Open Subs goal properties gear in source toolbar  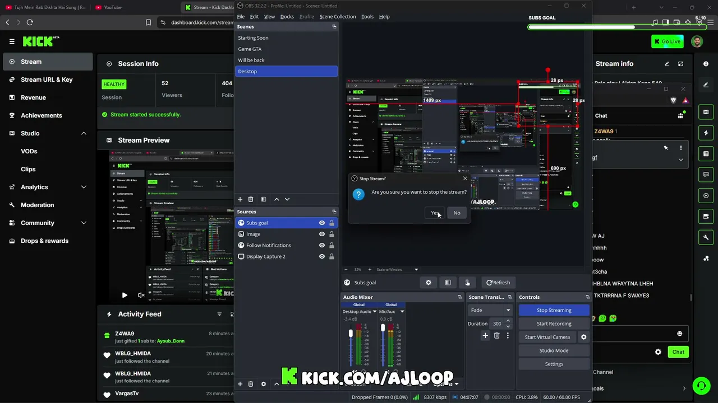pyautogui.click(x=429, y=283)
